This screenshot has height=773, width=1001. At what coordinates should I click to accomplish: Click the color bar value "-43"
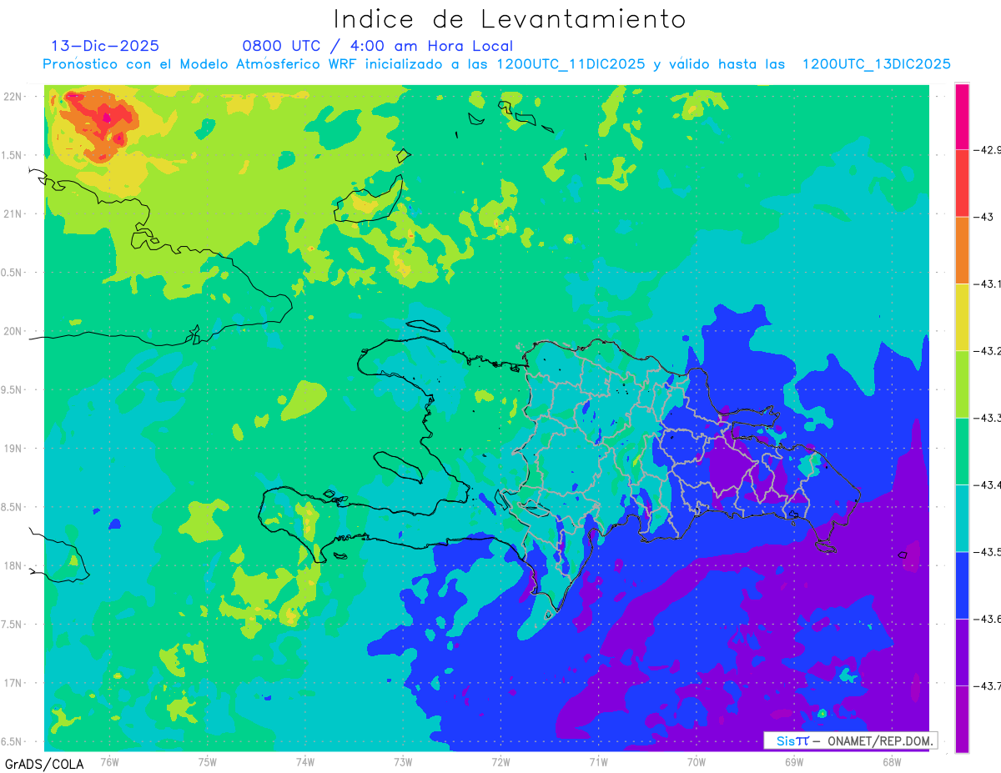tap(983, 217)
